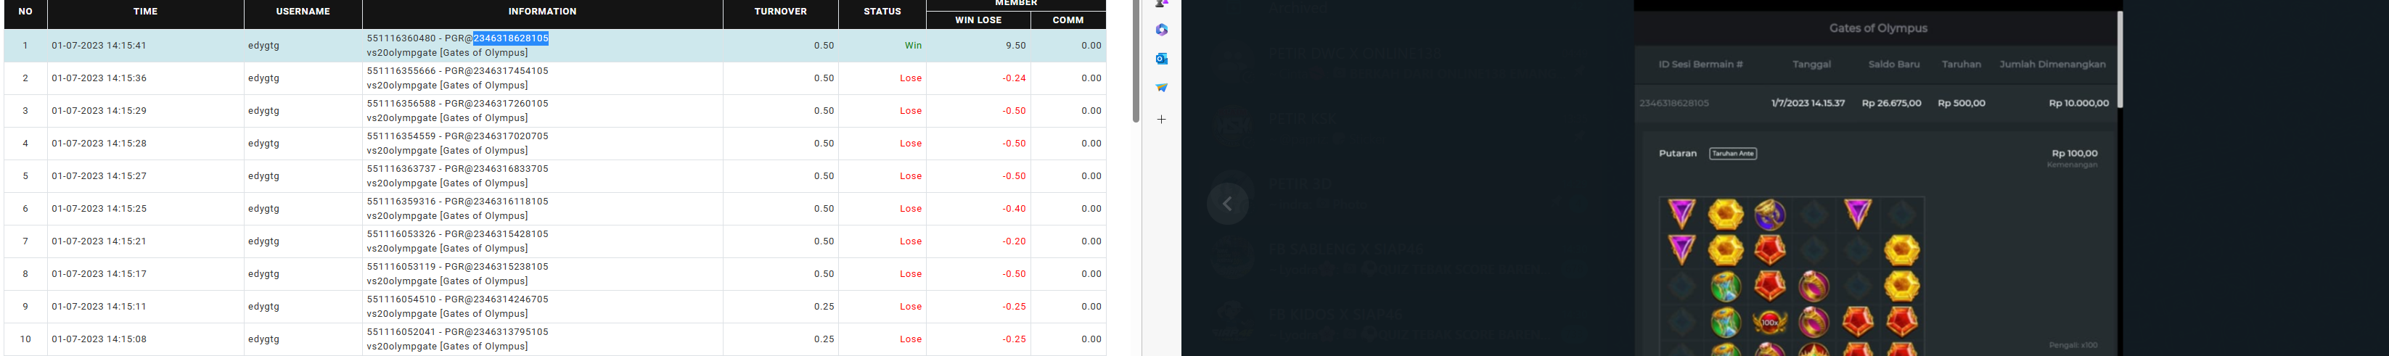Click the game history panel scrollbar
The height and width of the screenshot is (356, 2389).
pyautogui.click(x=2119, y=59)
